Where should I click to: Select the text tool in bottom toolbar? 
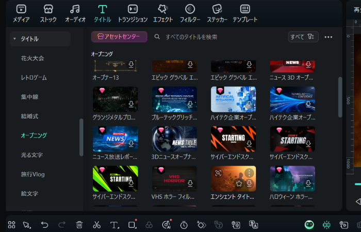point(114,225)
